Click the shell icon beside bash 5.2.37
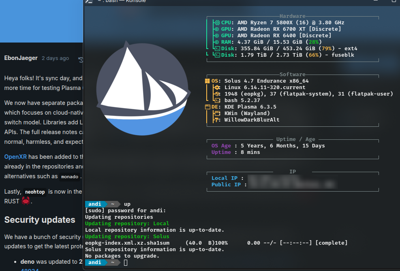Image resolution: width=400 pixels, height=271 pixels. [217, 100]
